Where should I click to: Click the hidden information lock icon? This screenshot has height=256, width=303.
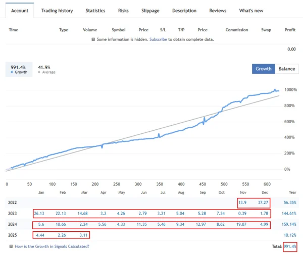(x=93, y=39)
